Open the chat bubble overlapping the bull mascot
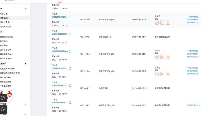Screen dimensions: 201x116 click(x=3, y=98)
